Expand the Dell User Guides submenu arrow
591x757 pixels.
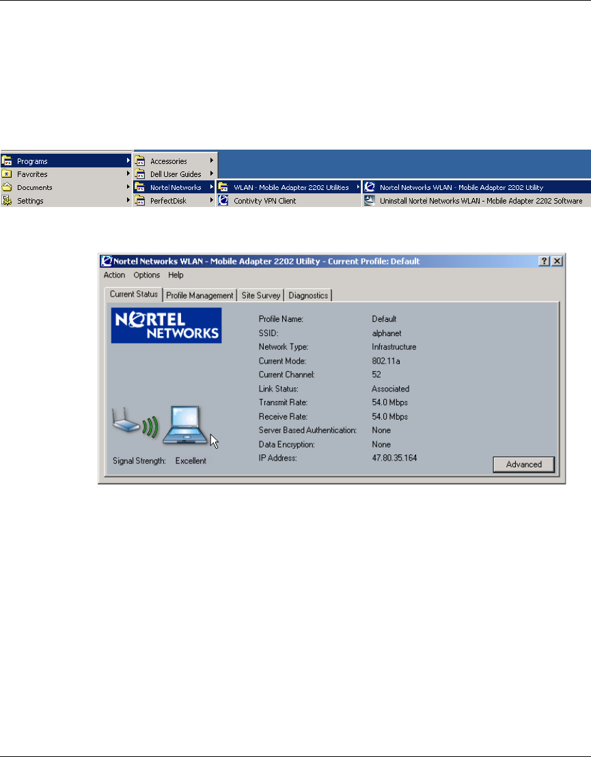(x=212, y=174)
